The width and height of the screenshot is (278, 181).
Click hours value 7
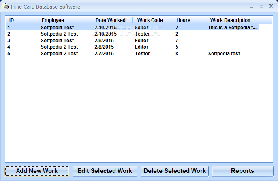(x=177, y=41)
